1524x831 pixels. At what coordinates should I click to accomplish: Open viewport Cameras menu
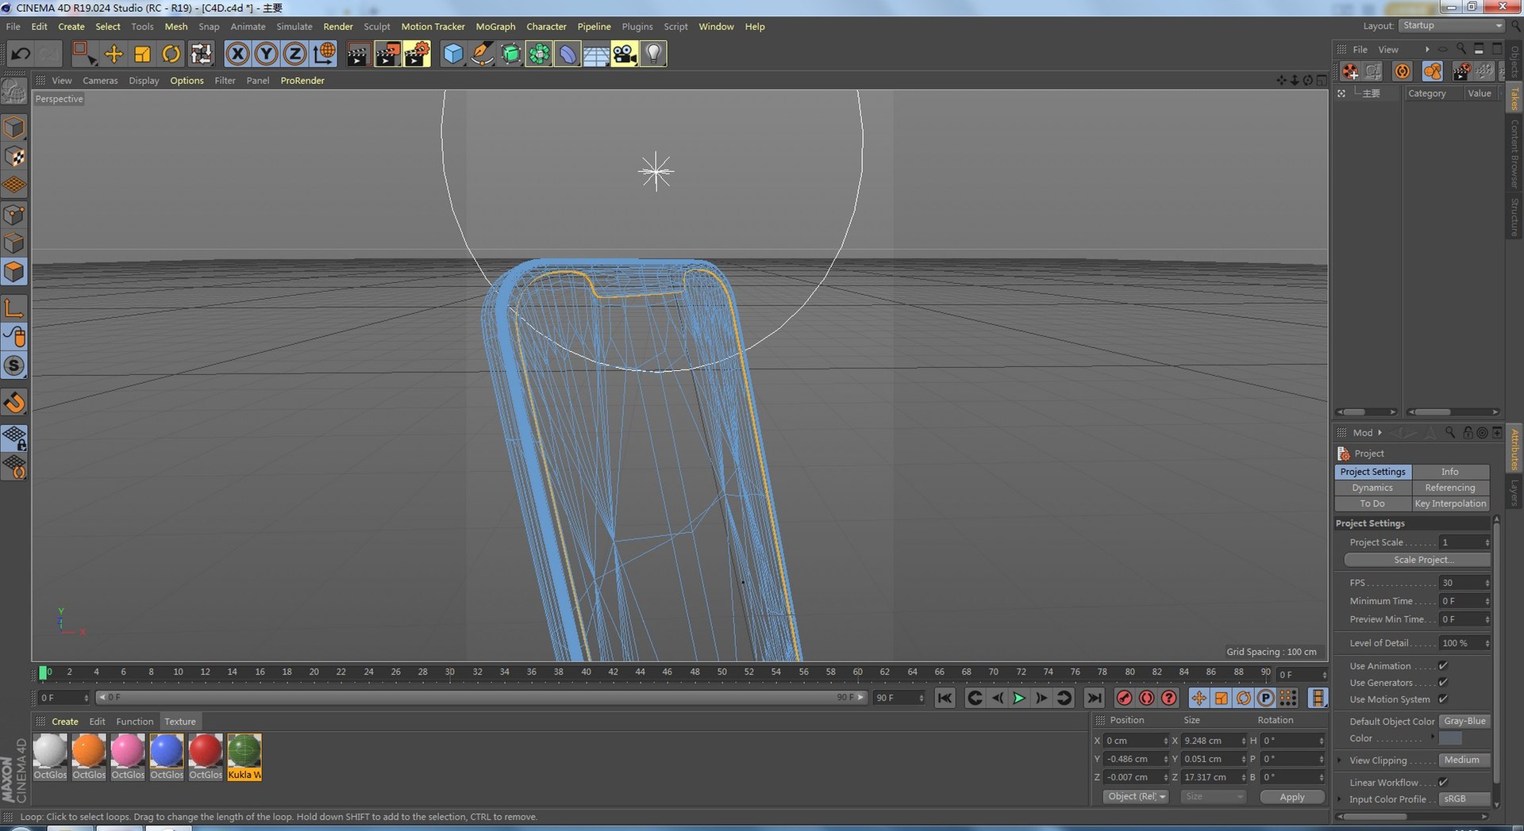(x=100, y=80)
